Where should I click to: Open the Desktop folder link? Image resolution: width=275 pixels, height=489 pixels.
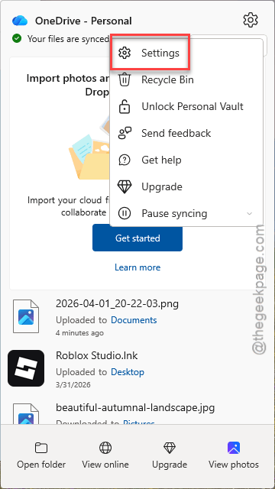pyautogui.click(x=128, y=372)
